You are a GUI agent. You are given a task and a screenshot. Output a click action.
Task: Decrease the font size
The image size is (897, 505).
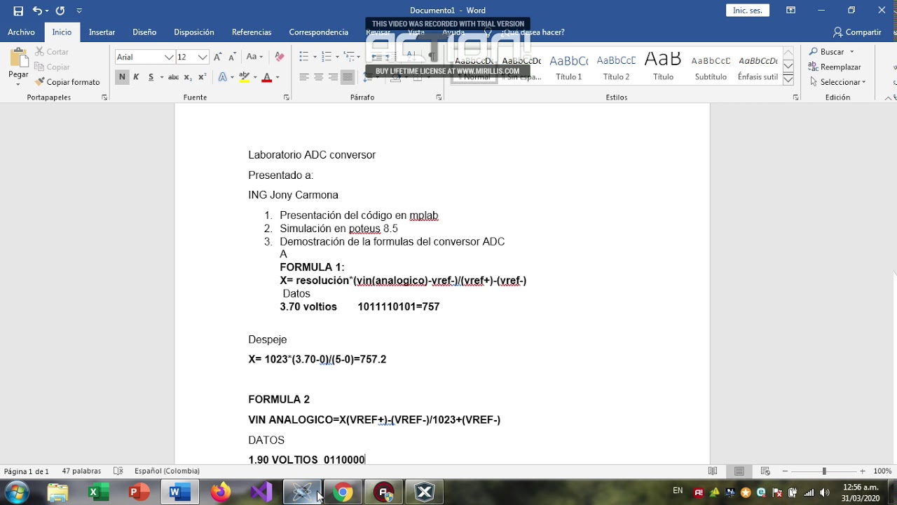coord(233,57)
